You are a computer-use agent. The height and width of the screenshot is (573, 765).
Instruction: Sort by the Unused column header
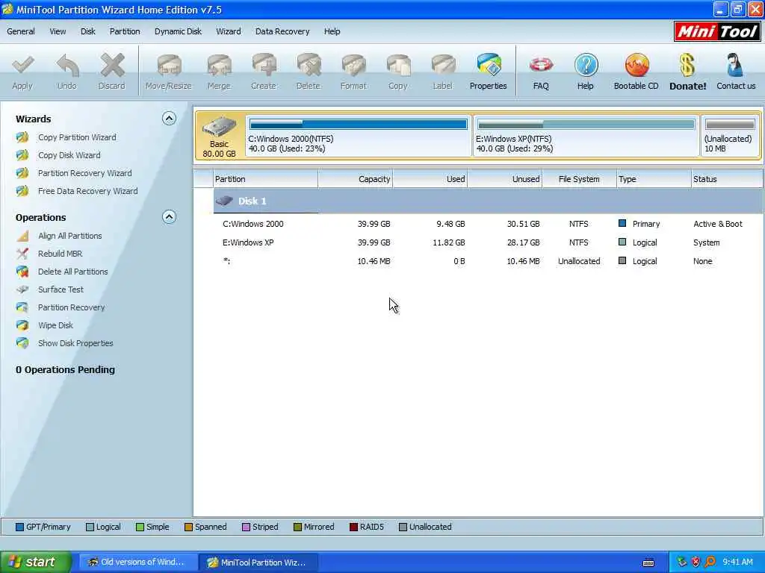505,179
